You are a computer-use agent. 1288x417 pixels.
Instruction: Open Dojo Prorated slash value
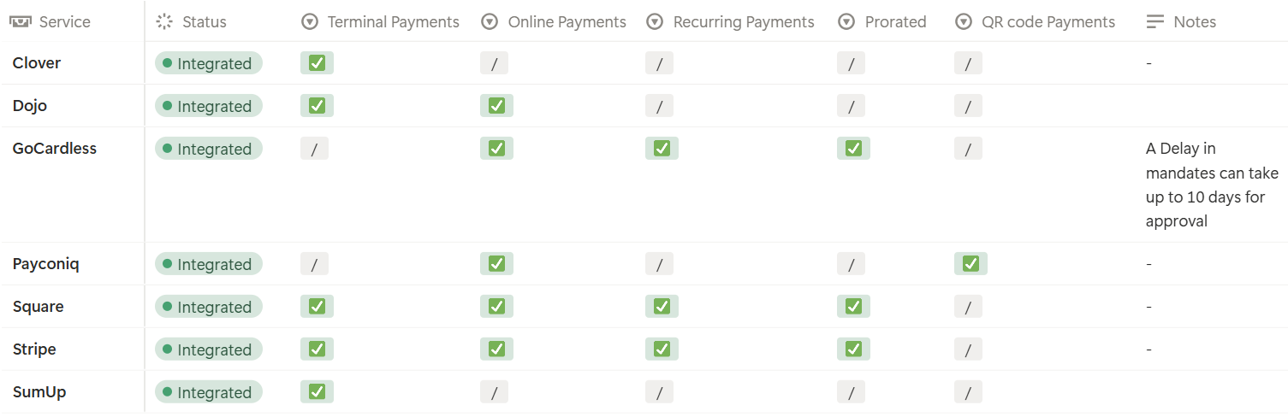click(851, 106)
